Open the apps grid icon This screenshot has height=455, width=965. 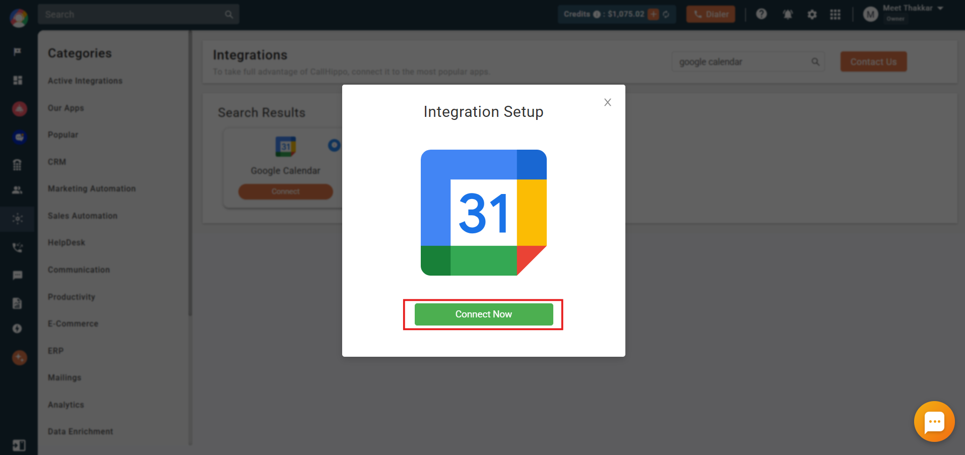(835, 15)
